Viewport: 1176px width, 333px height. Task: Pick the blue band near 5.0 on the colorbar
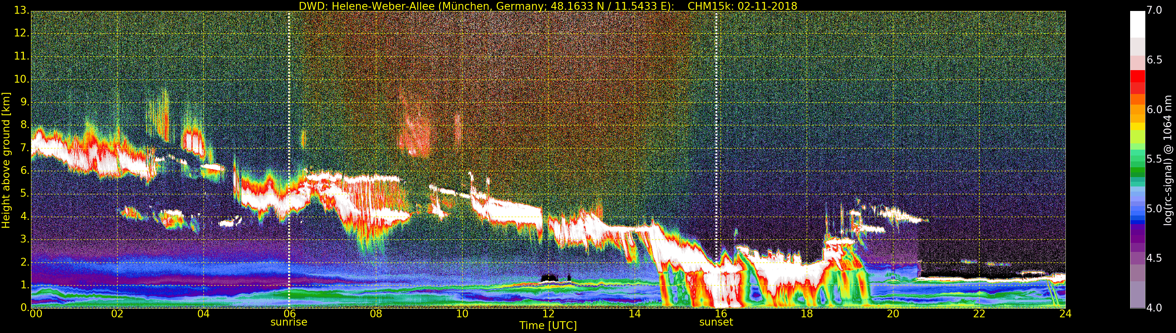click(1137, 210)
